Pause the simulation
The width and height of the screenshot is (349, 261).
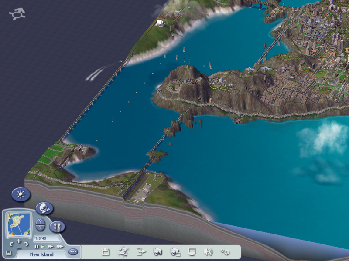[x=37, y=247]
